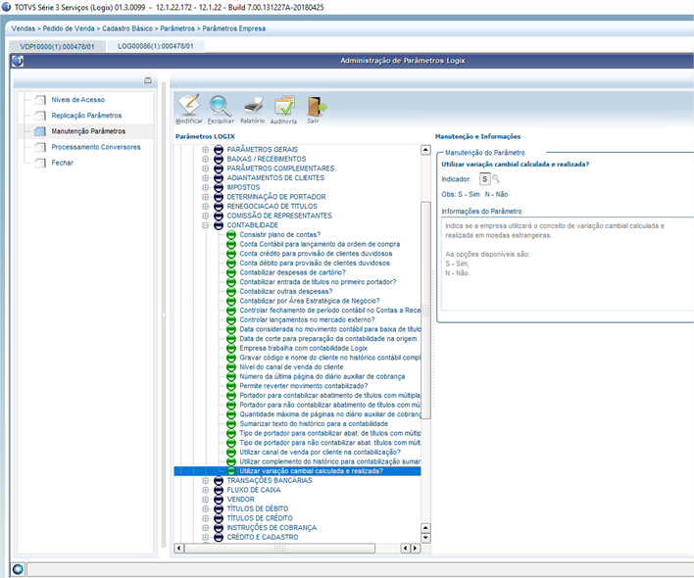
Task: Open Níveis de Acesso menu entry
Action: point(77,100)
